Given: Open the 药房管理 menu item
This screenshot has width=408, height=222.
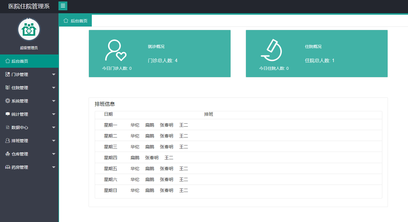Looking at the screenshot, I should pyautogui.click(x=29, y=167).
